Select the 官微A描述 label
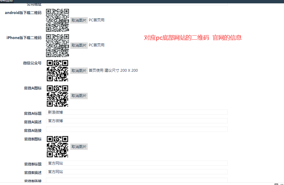This screenshot has height=185, width=284. (33, 122)
